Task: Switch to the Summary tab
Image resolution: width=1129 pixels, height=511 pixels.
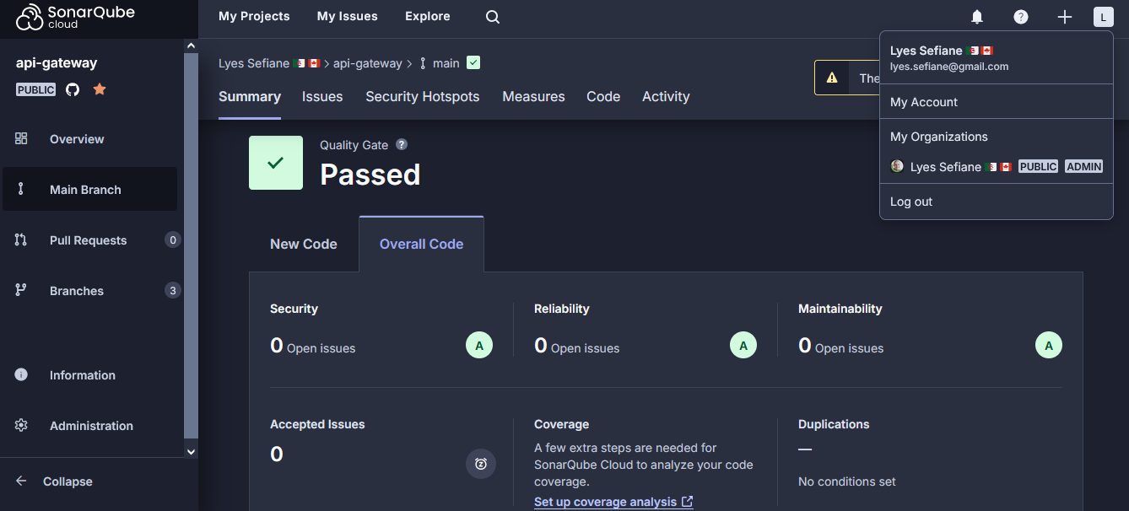Action: coord(250,96)
